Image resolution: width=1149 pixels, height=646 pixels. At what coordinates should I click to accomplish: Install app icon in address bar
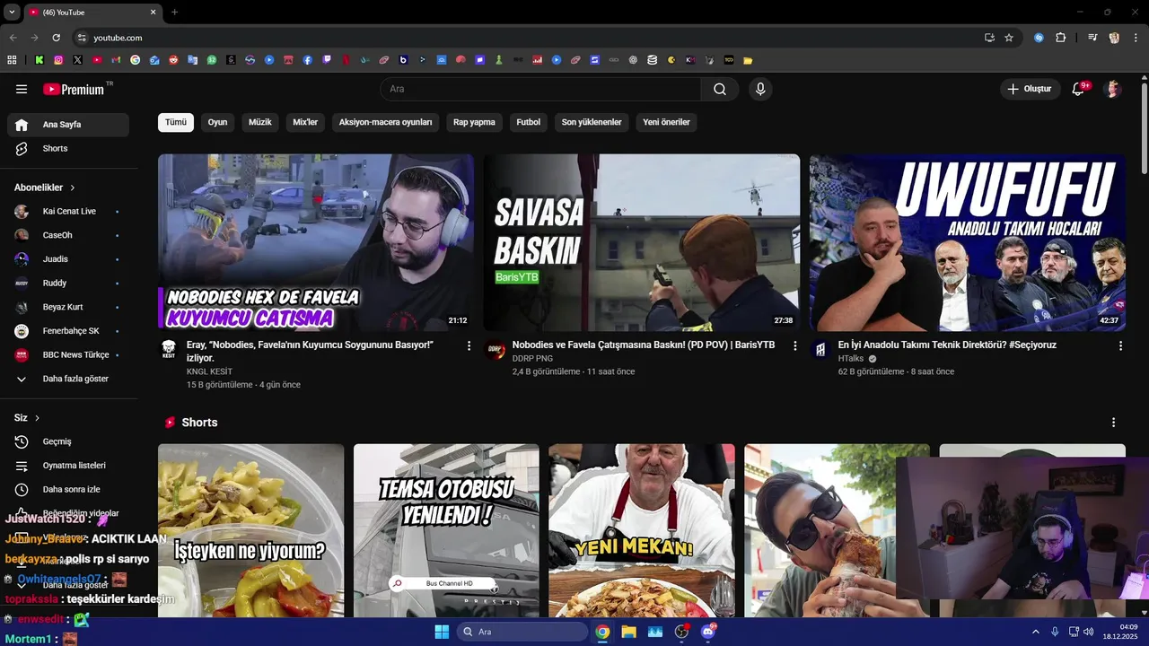(x=989, y=38)
